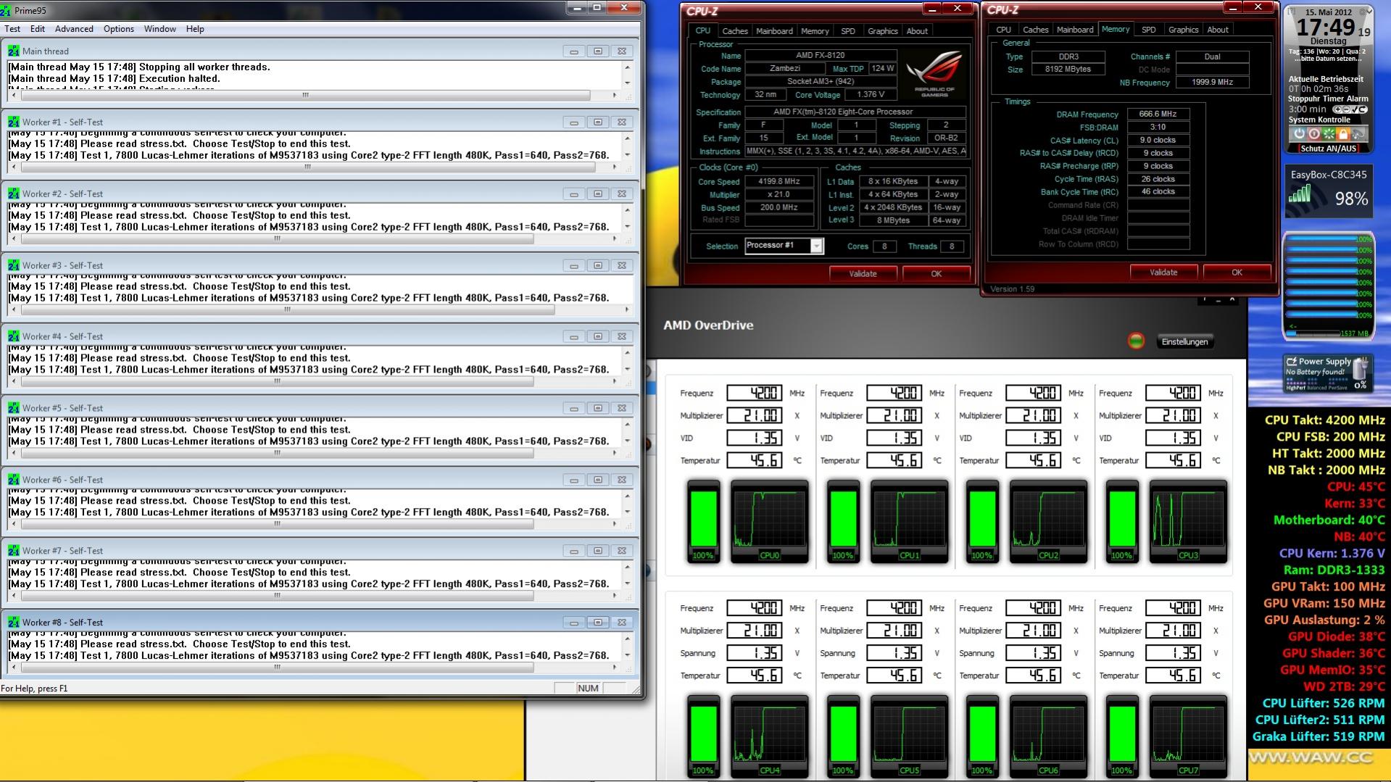
Task: Close the Worker #5 Self-Test child window
Action: click(x=622, y=409)
